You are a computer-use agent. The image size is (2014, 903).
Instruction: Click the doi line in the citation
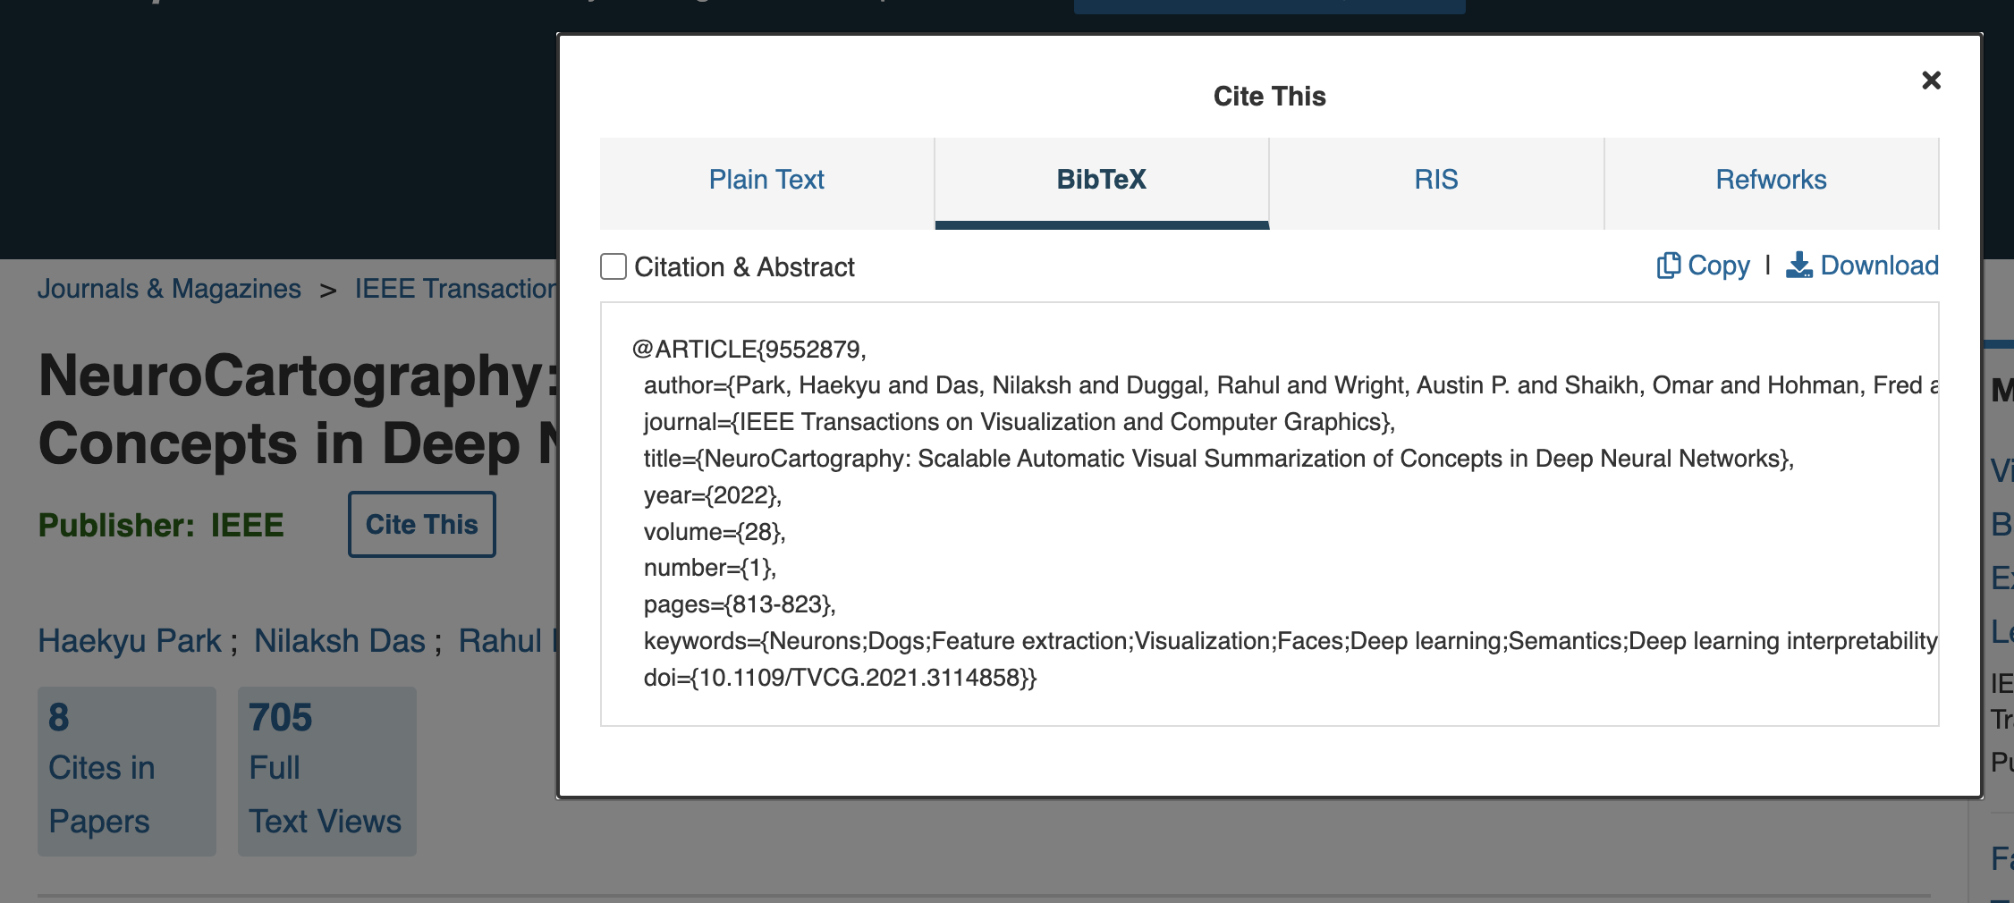tap(840, 678)
